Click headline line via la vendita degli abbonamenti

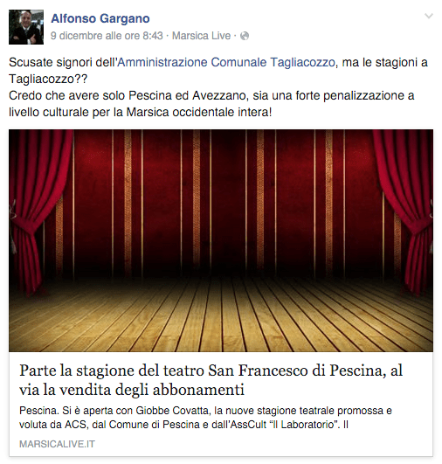coord(132,390)
